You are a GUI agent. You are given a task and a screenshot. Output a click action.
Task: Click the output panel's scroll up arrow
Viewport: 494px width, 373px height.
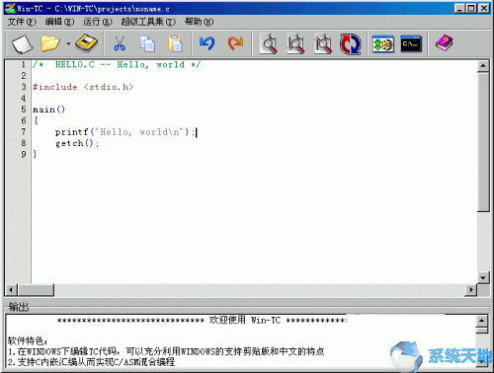pyautogui.click(x=481, y=321)
